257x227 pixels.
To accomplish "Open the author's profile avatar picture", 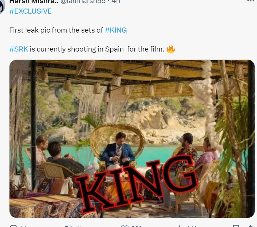I will click(2, 6).
